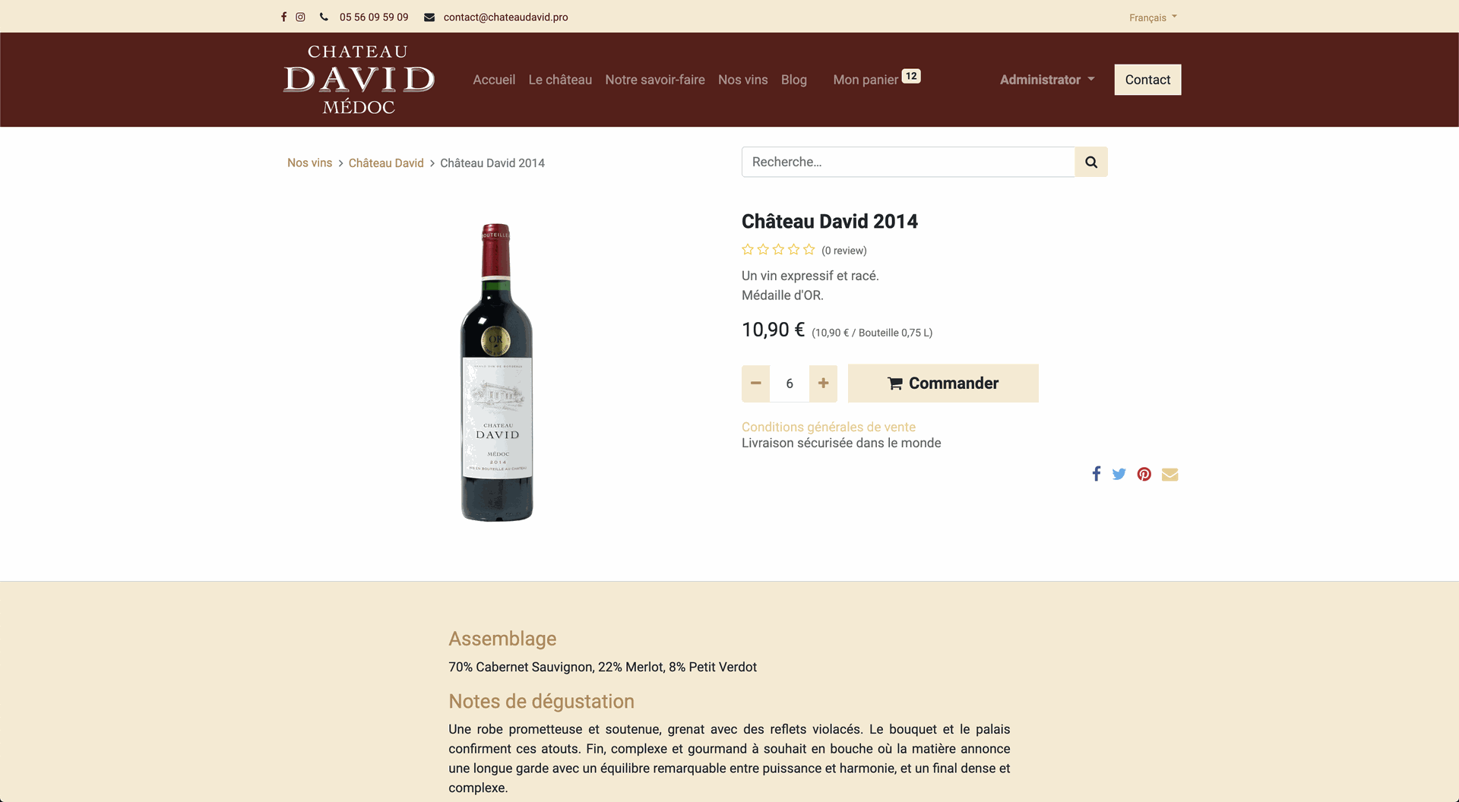1459x802 pixels.
Task: Increase quantity with plus button
Action: (823, 384)
